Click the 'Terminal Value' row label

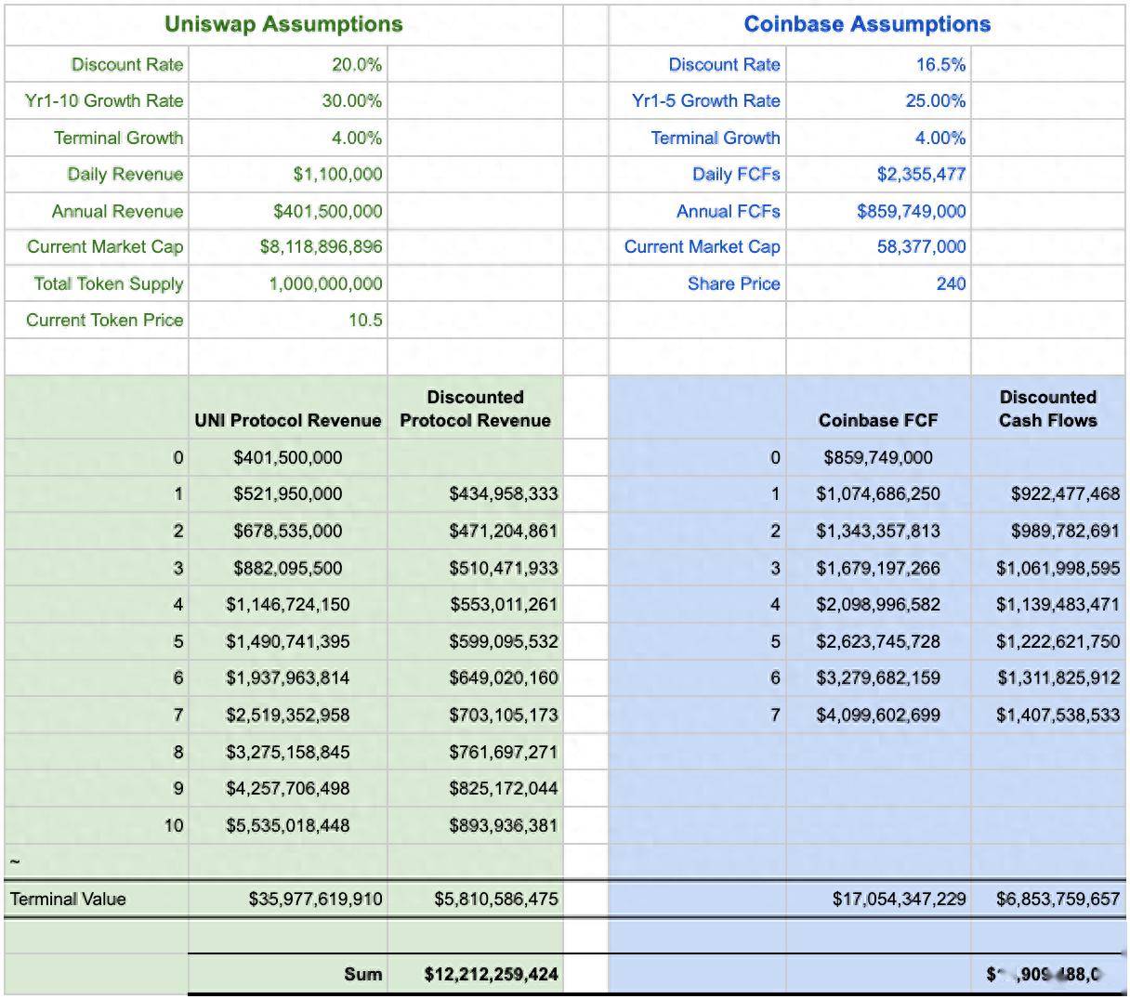click(68, 899)
